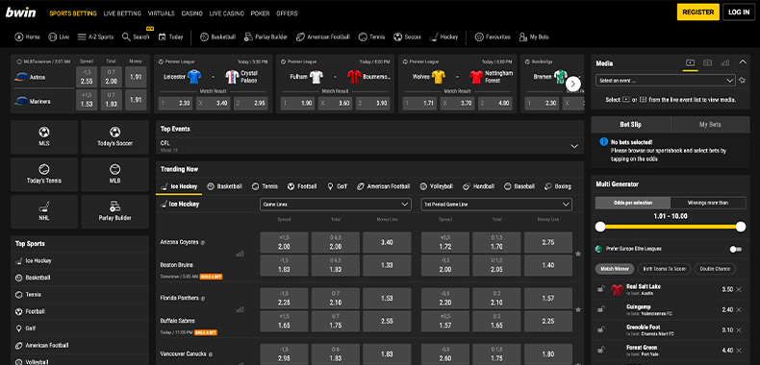Favourite the Arizona Coyotes vs Bruins game
The height and width of the screenshot is (365, 760).
(578, 254)
